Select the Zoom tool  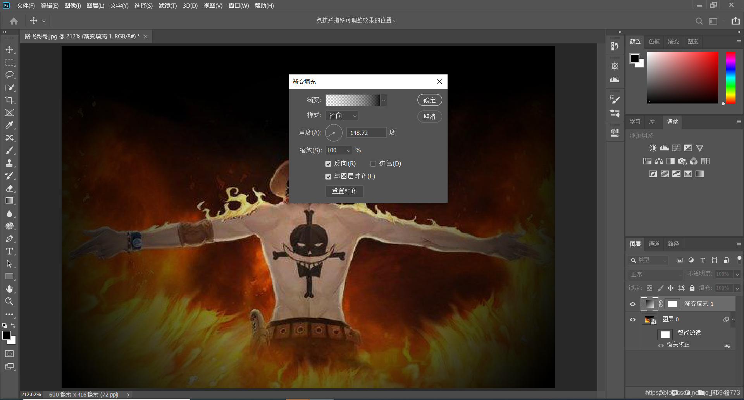pyautogui.click(x=9, y=302)
